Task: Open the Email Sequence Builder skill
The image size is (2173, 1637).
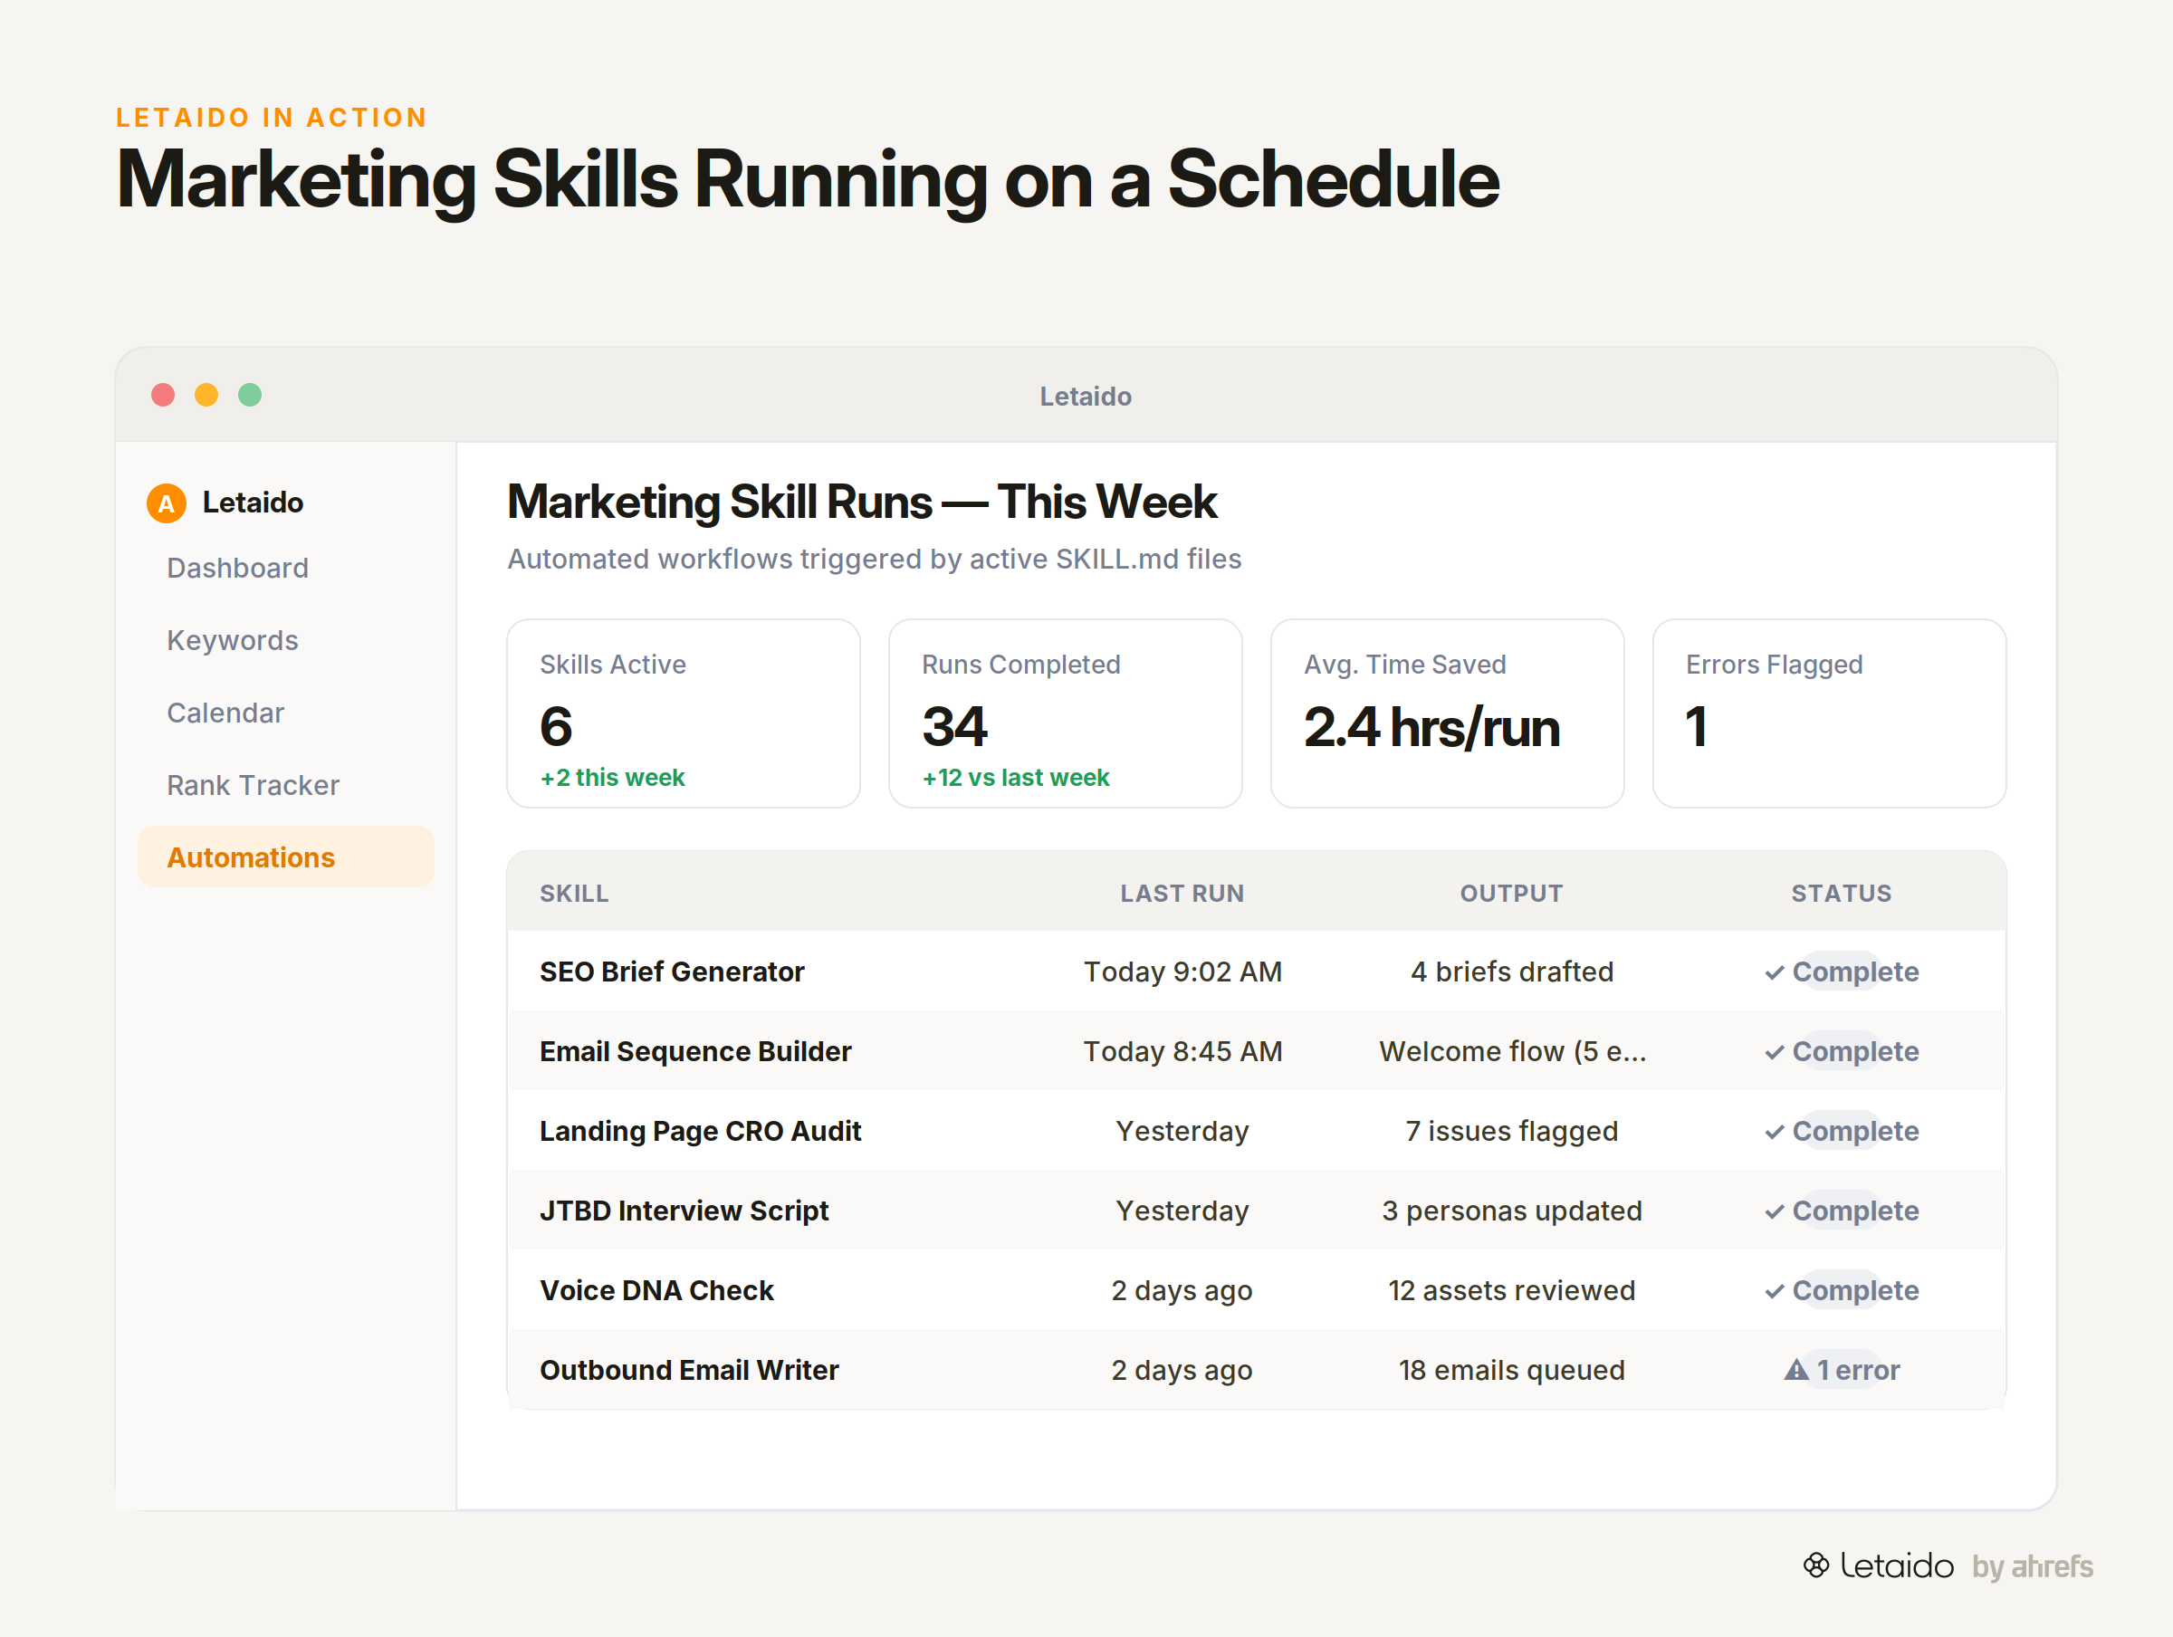Action: 695,1051
